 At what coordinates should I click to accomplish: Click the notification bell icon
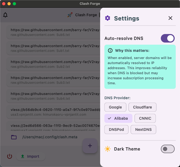click(5, 15)
